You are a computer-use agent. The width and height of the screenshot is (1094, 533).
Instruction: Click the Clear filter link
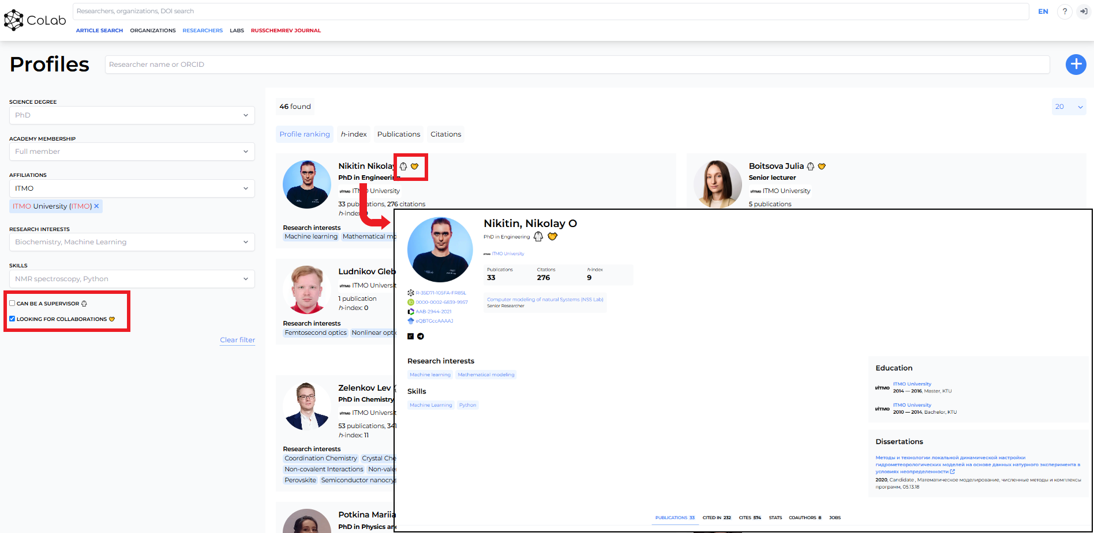237,340
